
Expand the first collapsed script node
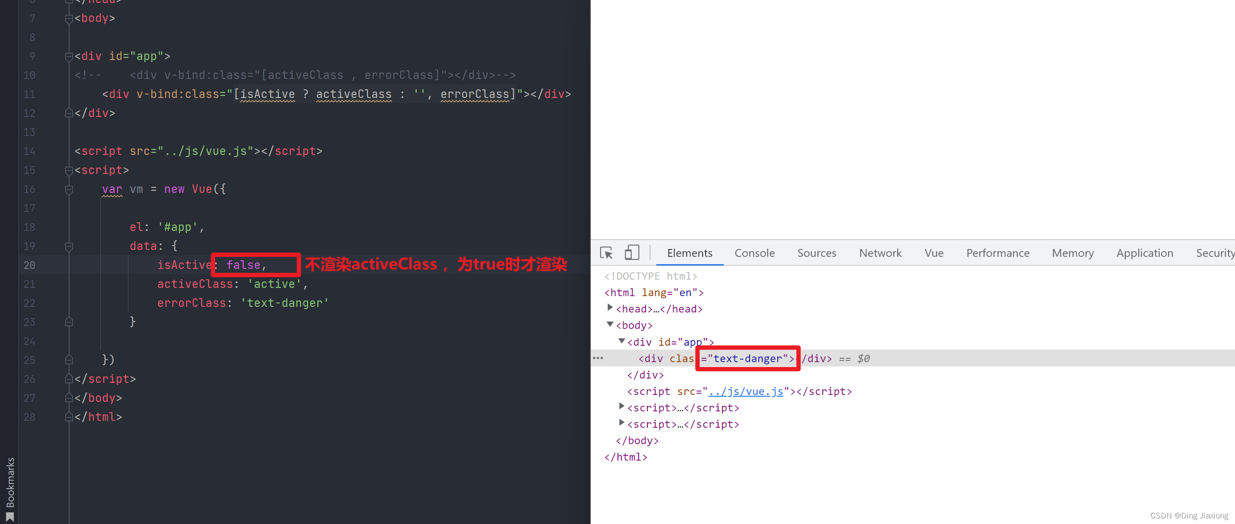click(x=621, y=406)
